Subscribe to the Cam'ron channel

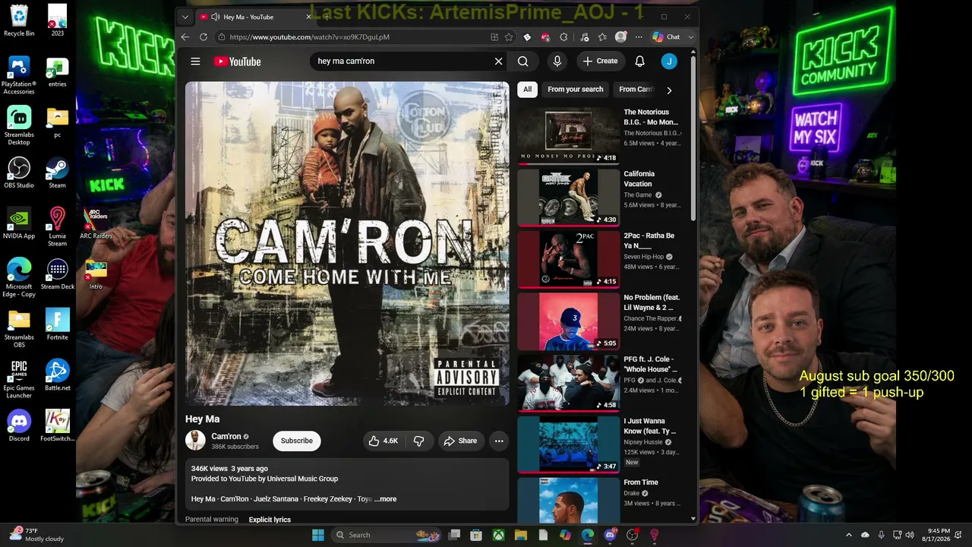pyautogui.click(x=297, y=441)
